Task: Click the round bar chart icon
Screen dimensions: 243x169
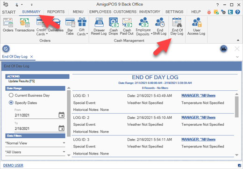Action: click(224, 49)
